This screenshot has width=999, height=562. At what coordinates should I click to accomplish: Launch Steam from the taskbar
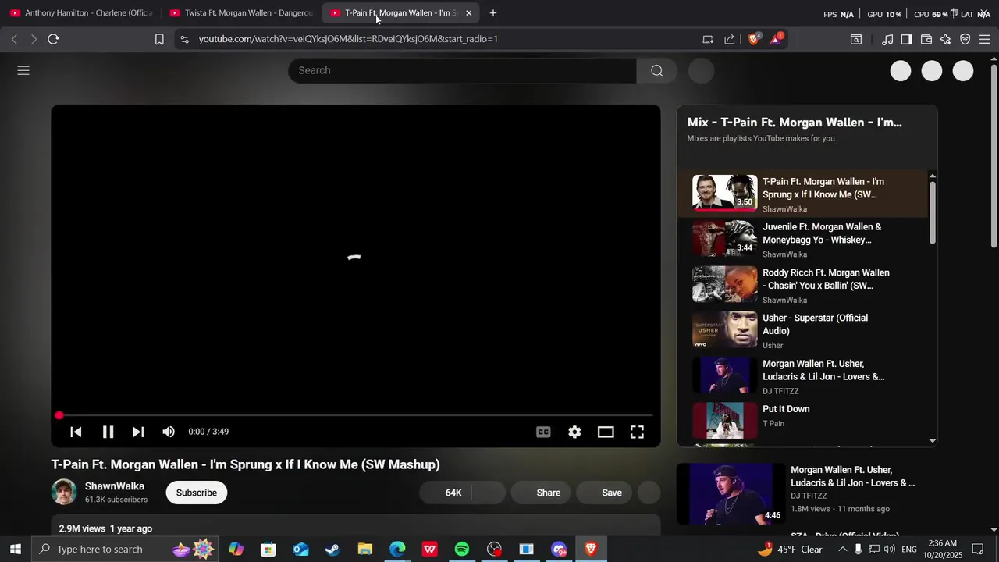pos(332,550)
